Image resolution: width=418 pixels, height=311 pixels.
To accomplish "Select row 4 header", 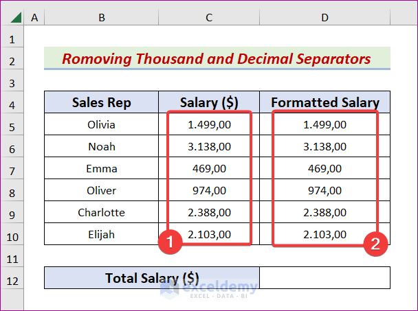I will pos(12,103).
